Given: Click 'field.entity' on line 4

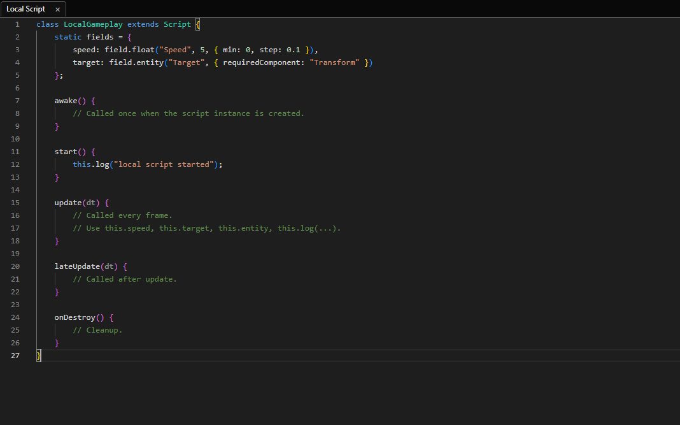Looking at the screenshot, I should coord(137,62).
